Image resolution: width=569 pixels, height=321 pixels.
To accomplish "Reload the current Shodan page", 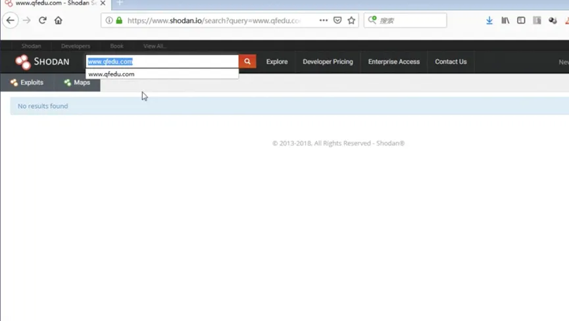I will (x=43, y=20).
